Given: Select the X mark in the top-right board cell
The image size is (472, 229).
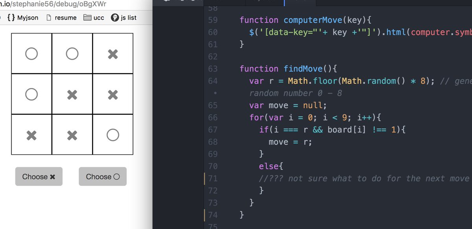Looking at the screenshot, I should point(113,53).
